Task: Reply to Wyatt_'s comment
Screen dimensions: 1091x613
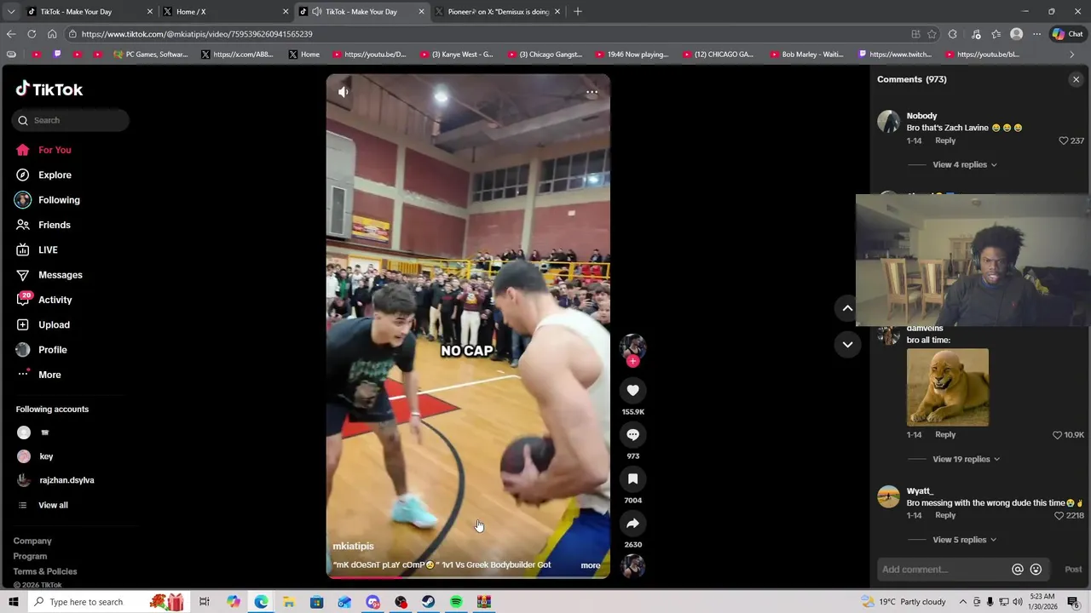Action: [x=945, y=515]
